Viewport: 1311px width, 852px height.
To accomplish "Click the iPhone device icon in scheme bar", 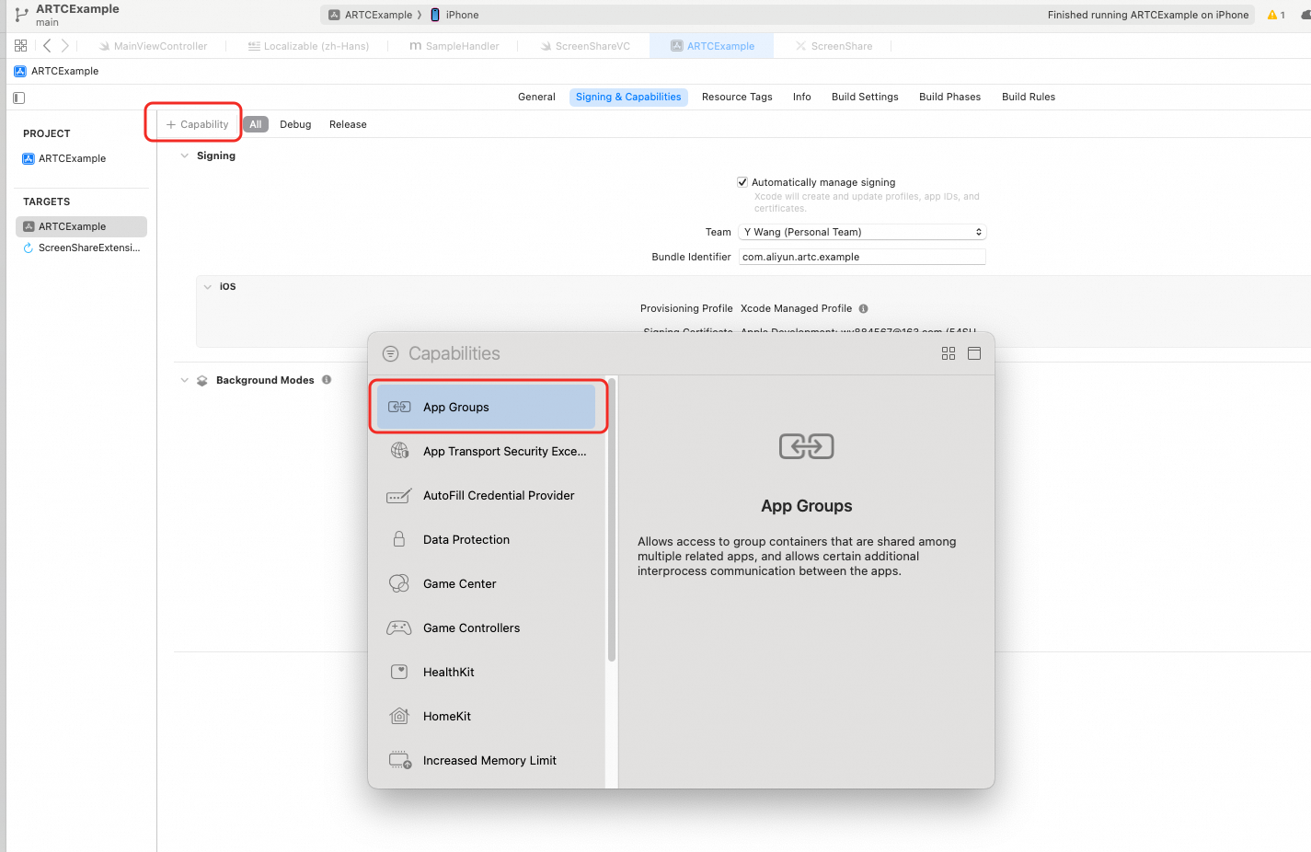I will [x=435, y=15].
